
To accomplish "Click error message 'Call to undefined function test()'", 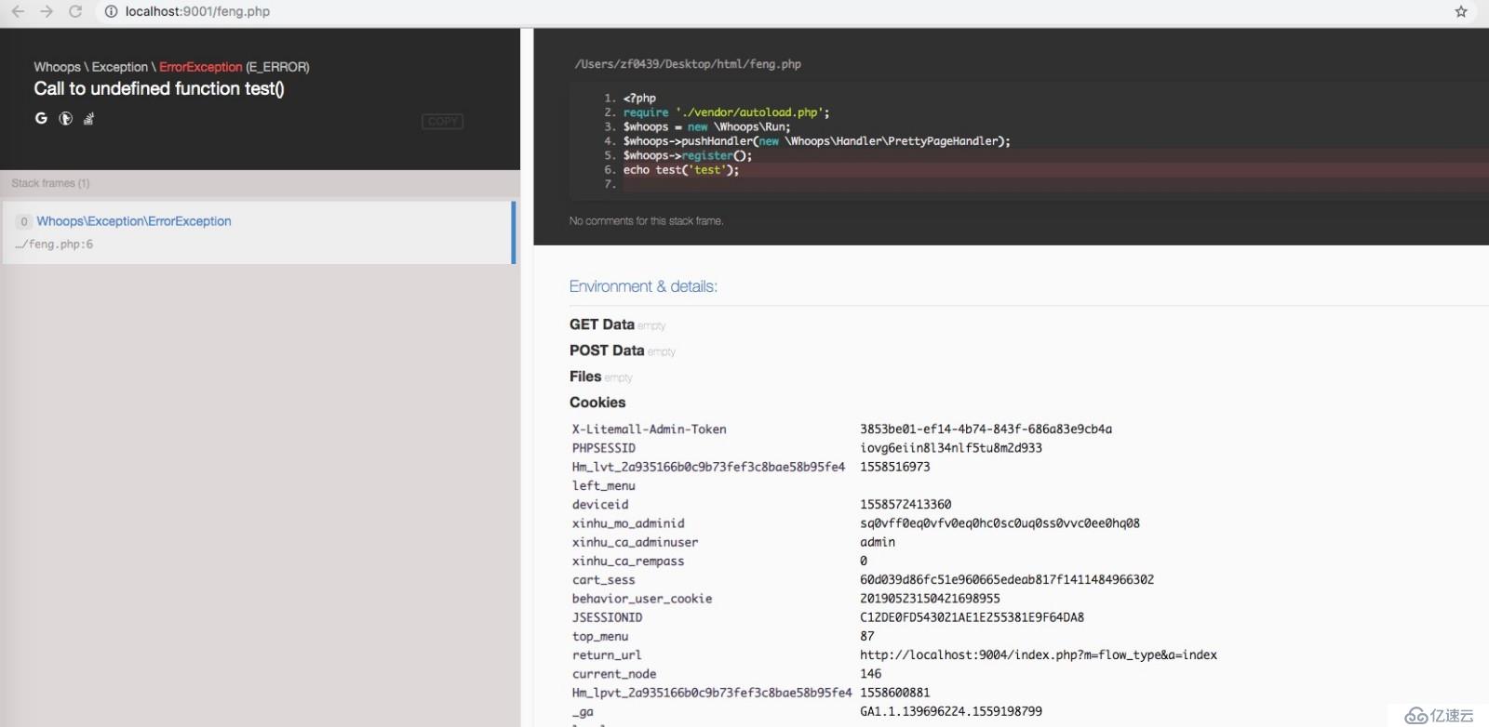I will [x=159, y=88].
